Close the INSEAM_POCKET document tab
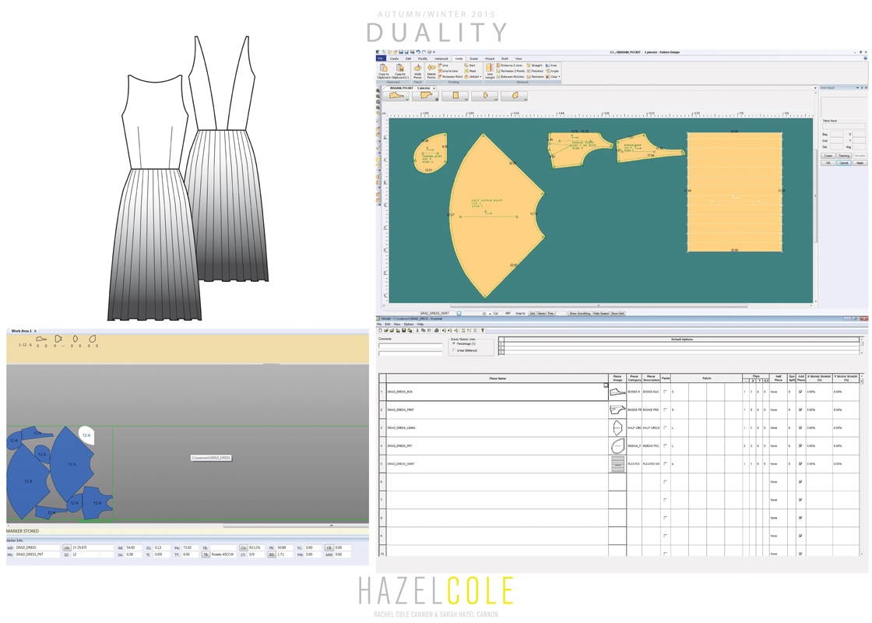Image resolution: width=872 pixels, height=623 pixels. [x=434, y=89]
